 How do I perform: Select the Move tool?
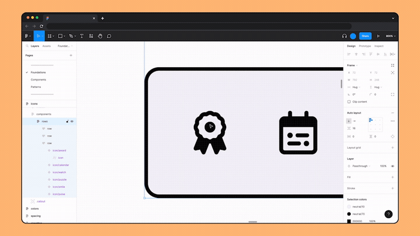point(38,36)
